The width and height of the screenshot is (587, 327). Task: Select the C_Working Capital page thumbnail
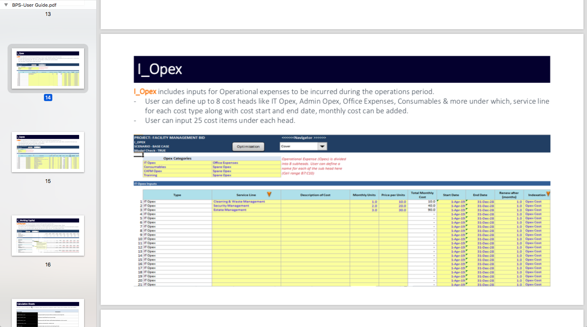pos(48,236)
